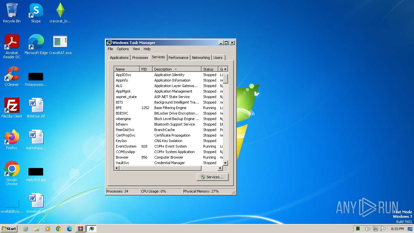Viewport: 414px width, 233px height.
Task: Click Task Manager taskbar button
Action: 92,229
